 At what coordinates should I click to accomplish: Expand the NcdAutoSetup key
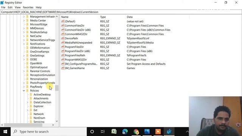(x=24, y=32)
